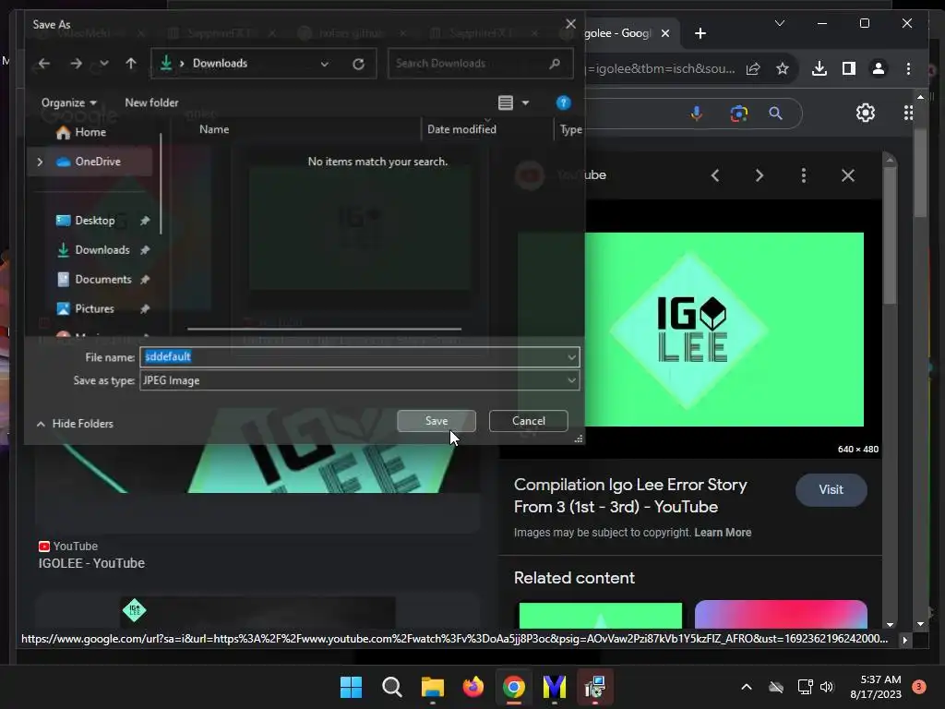Show previous image in preview panel
This screenshot has height=709, width=945.
coord(715,175)
